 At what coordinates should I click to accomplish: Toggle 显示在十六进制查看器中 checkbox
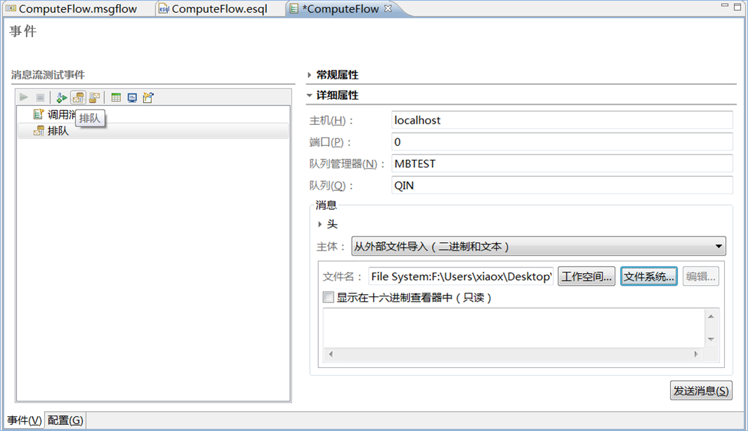(x=328, y=297)
